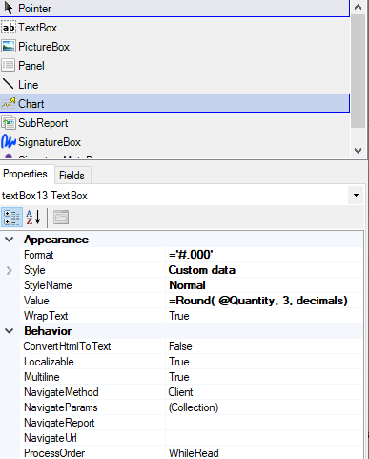Click the Multiline value True

[x=264, y=377]
